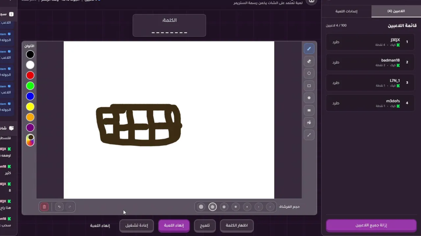The height and width of the screenshot is (236, 421).
Task: Click the Kick logo under badman18
Action: (x=398, y=65)
